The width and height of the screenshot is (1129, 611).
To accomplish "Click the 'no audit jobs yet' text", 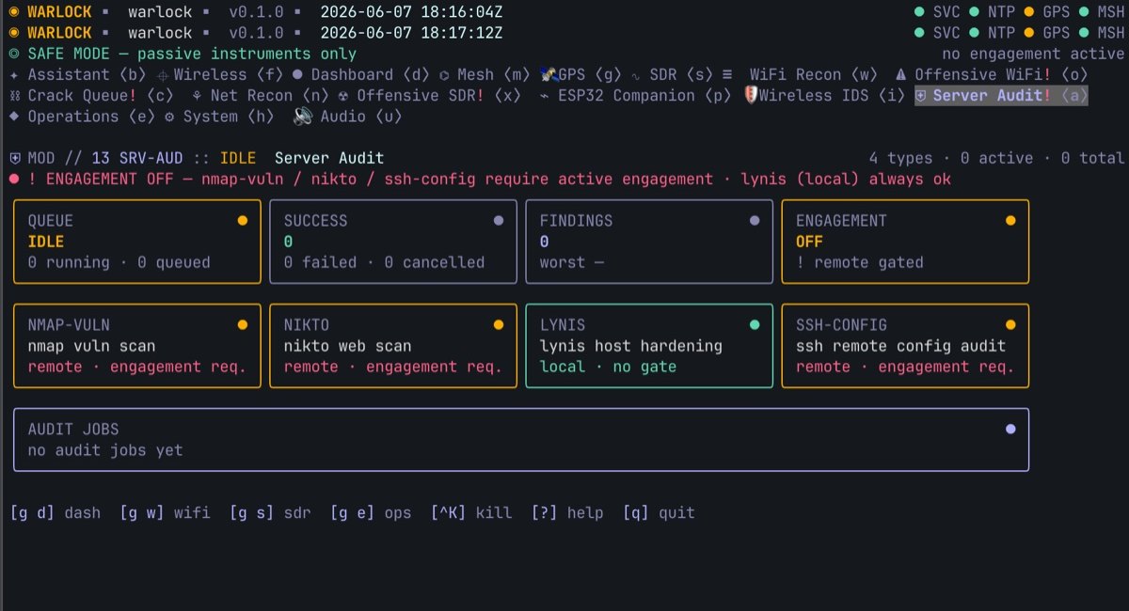I will 104,450.
